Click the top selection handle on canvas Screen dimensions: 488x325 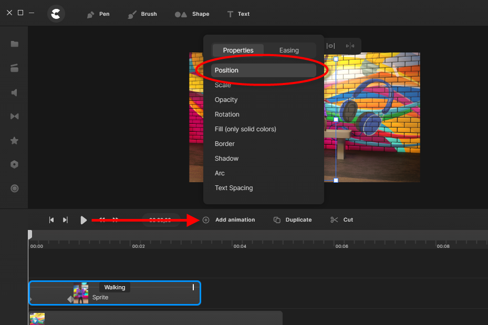pyautogui.click(x=336, y=59)
